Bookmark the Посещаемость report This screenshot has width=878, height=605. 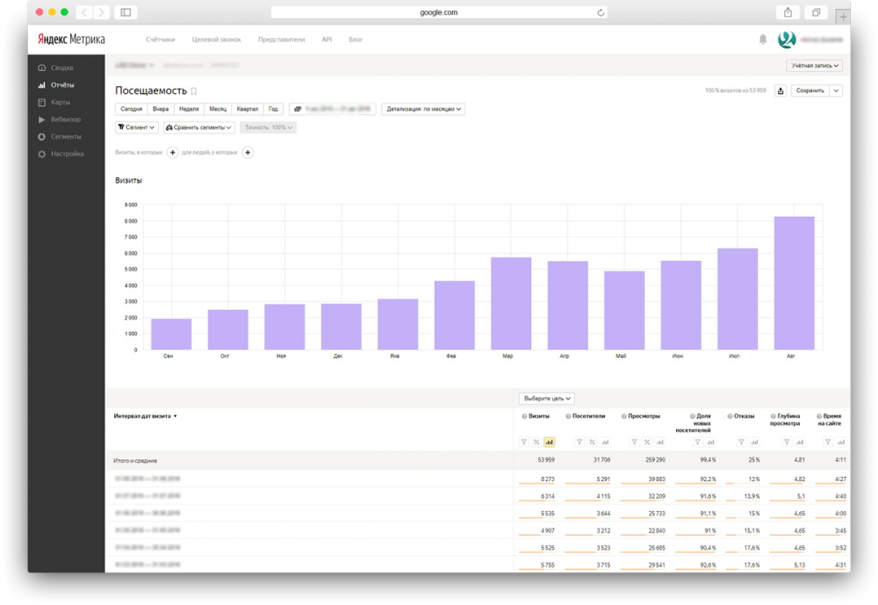tap(194, 91)
